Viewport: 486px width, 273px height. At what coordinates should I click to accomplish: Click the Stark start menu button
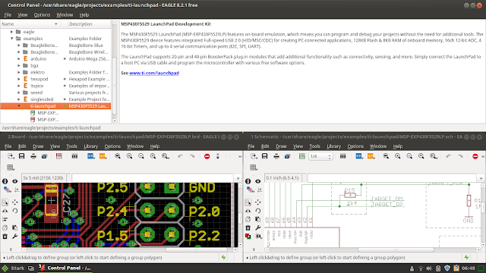pos(13,268)
